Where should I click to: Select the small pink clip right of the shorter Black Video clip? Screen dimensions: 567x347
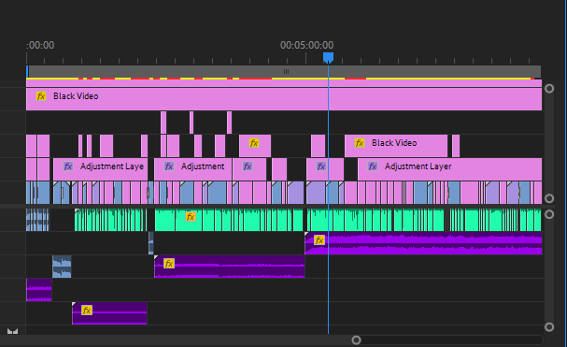coord(456,146)
